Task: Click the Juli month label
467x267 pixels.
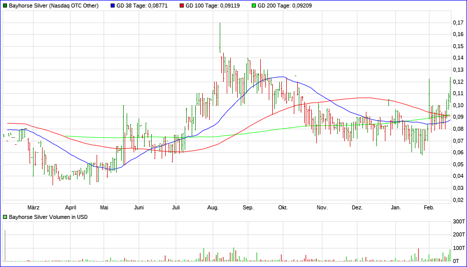Action: (x=176, y=208)
